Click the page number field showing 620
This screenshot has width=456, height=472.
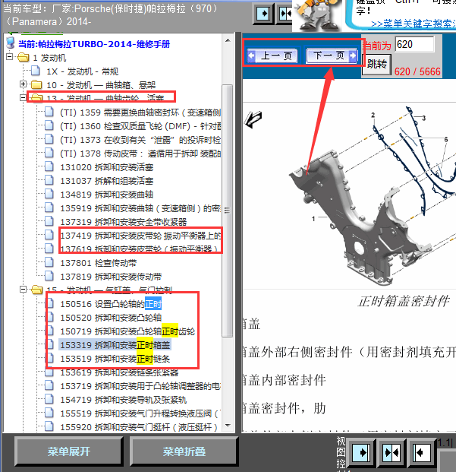point(414,44)
